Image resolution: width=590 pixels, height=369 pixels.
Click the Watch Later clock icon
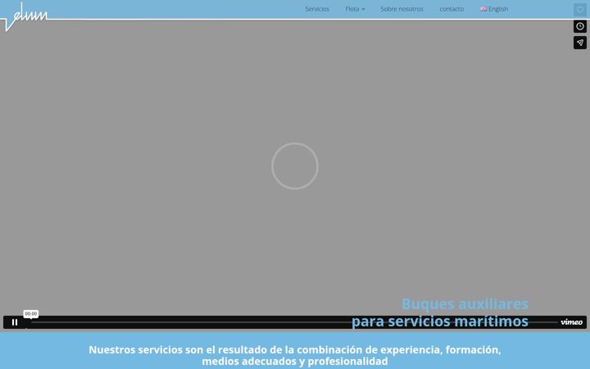coord(580,26)
